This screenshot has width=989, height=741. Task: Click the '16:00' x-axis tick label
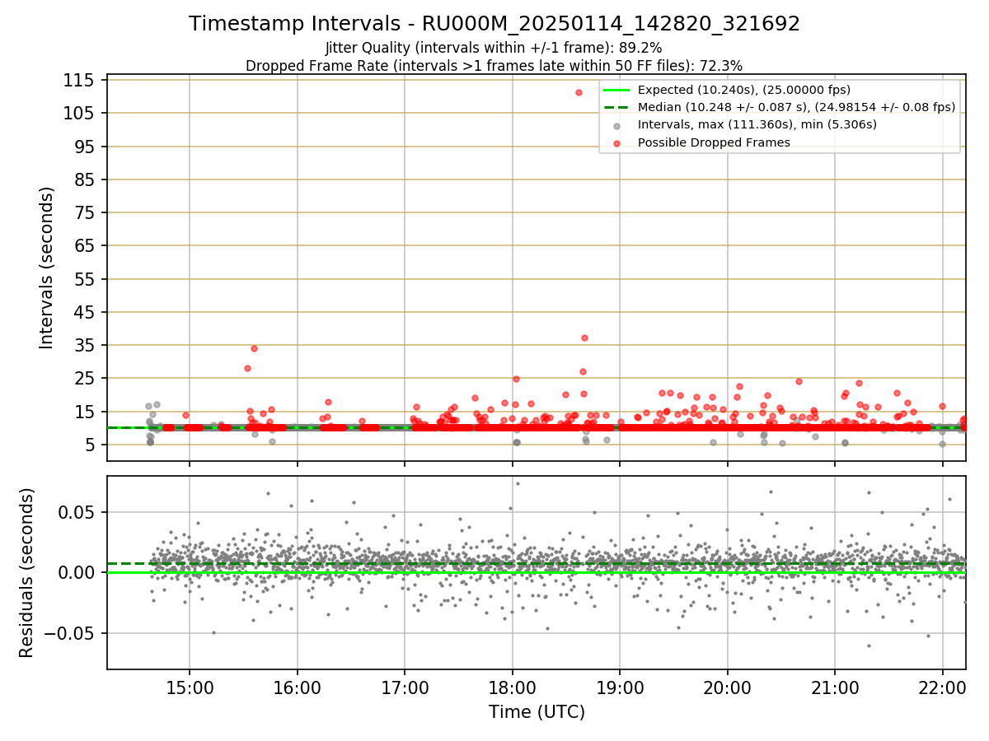pyautogui.click(x=298, y=688)
